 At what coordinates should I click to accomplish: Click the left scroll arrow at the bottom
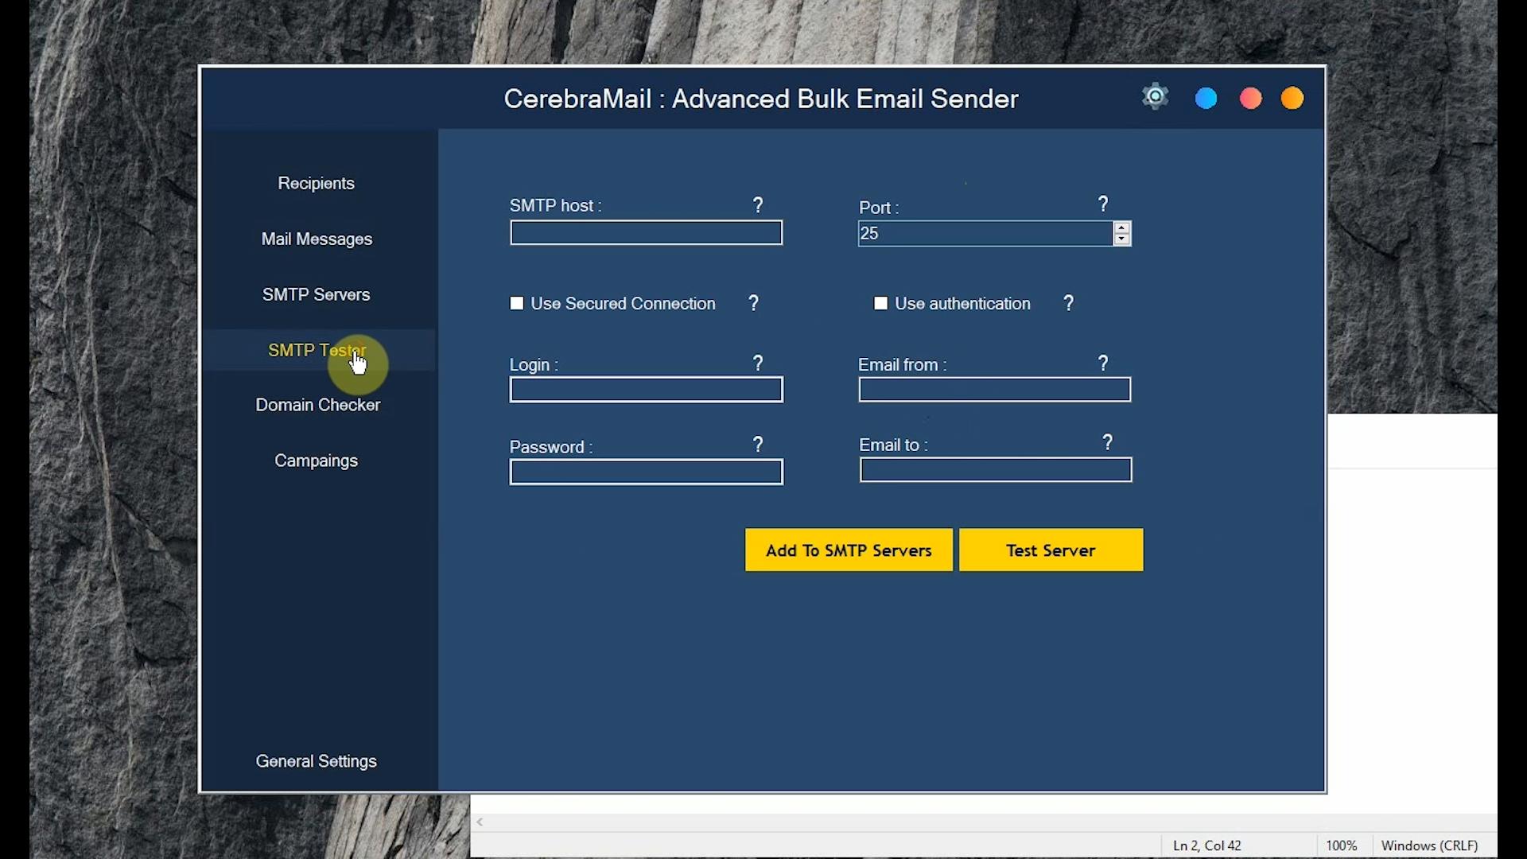pyautogui.click(x=480, y=822)
